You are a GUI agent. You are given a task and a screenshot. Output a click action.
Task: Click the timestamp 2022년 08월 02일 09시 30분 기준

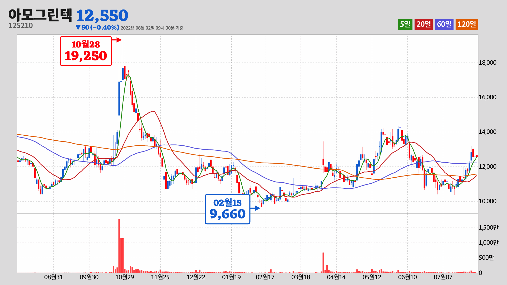pos(152,28)
